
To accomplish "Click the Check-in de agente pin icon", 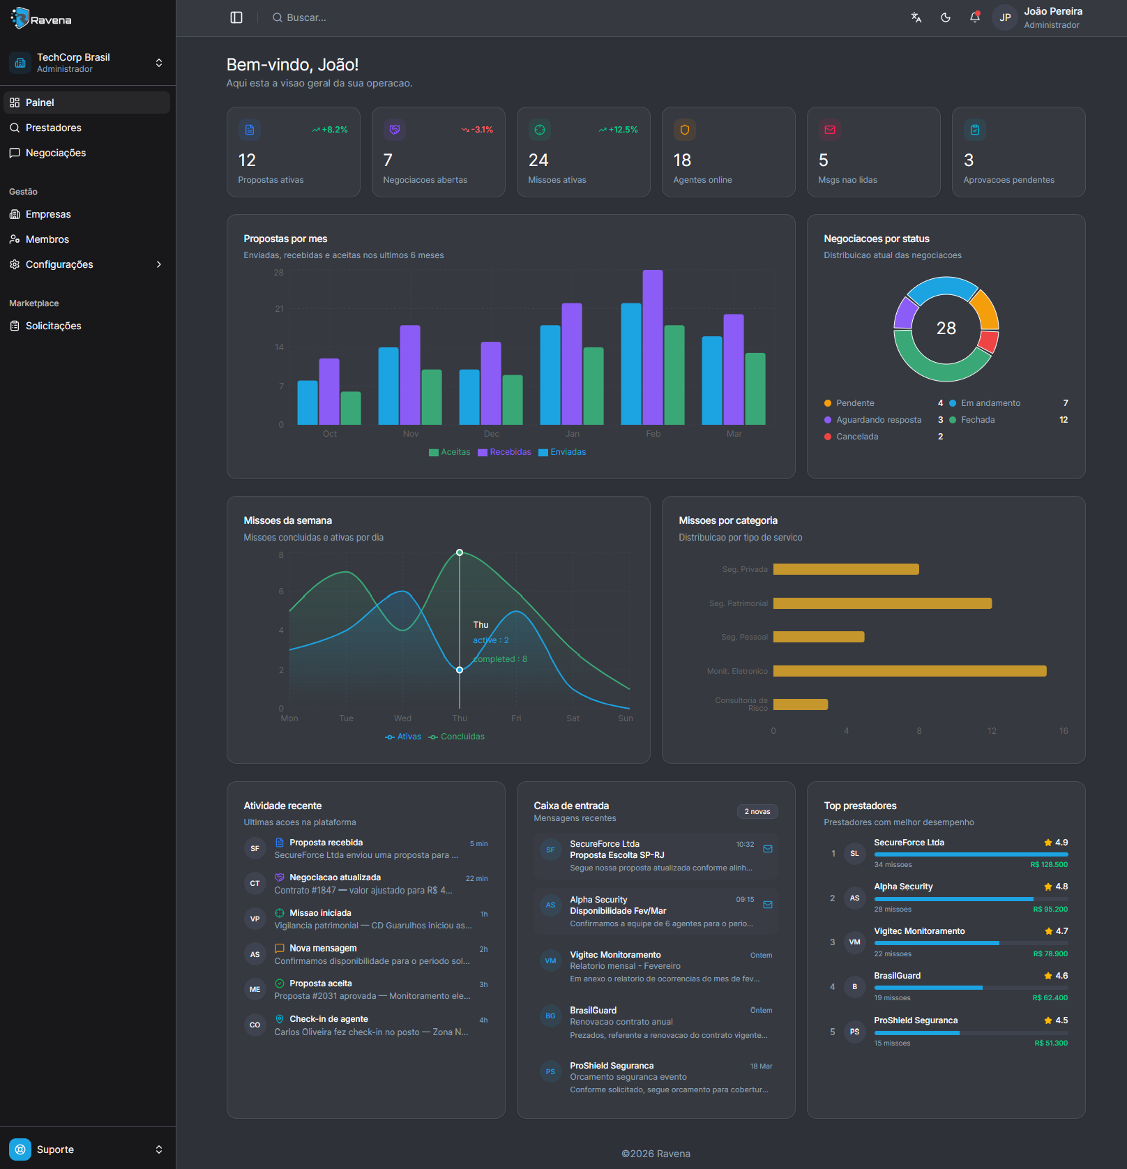I will click(x=280, y=1019).
